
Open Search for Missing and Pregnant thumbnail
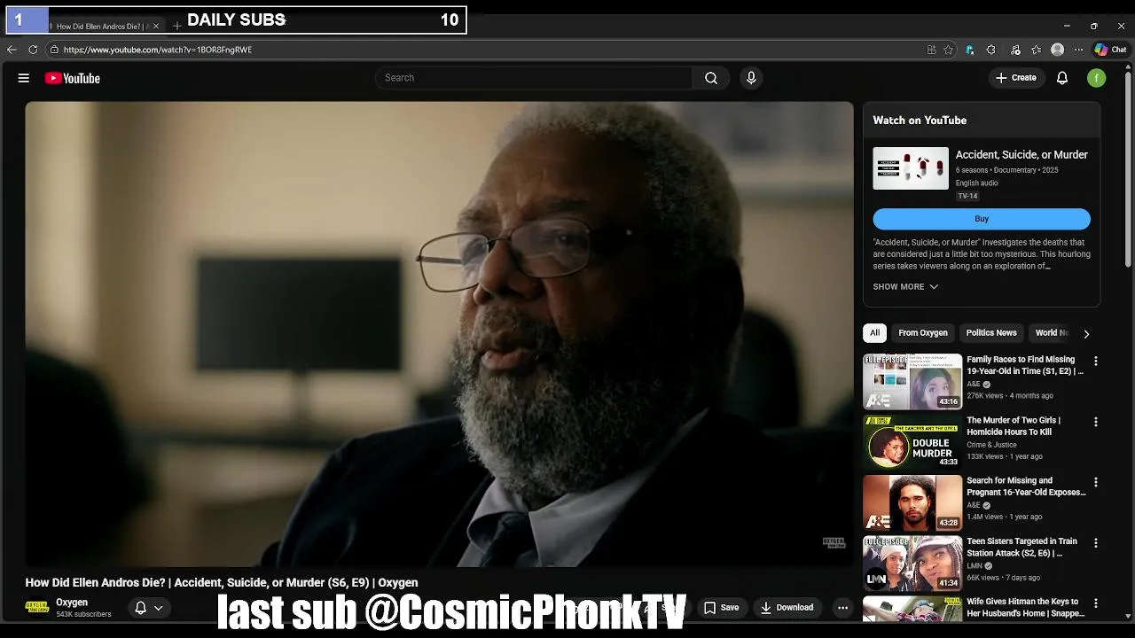(912, 502)
